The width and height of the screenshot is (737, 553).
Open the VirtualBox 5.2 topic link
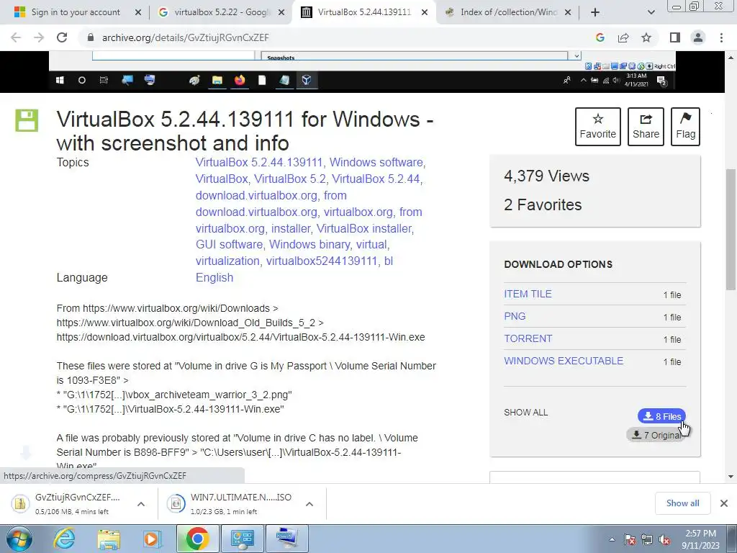(x=289, y=179)
